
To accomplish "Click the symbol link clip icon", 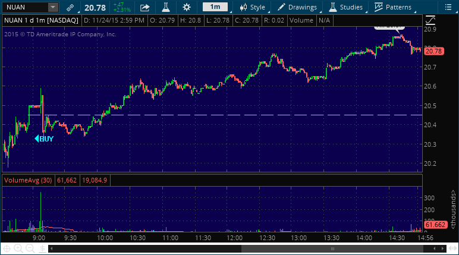I will (x=70, y=7).
